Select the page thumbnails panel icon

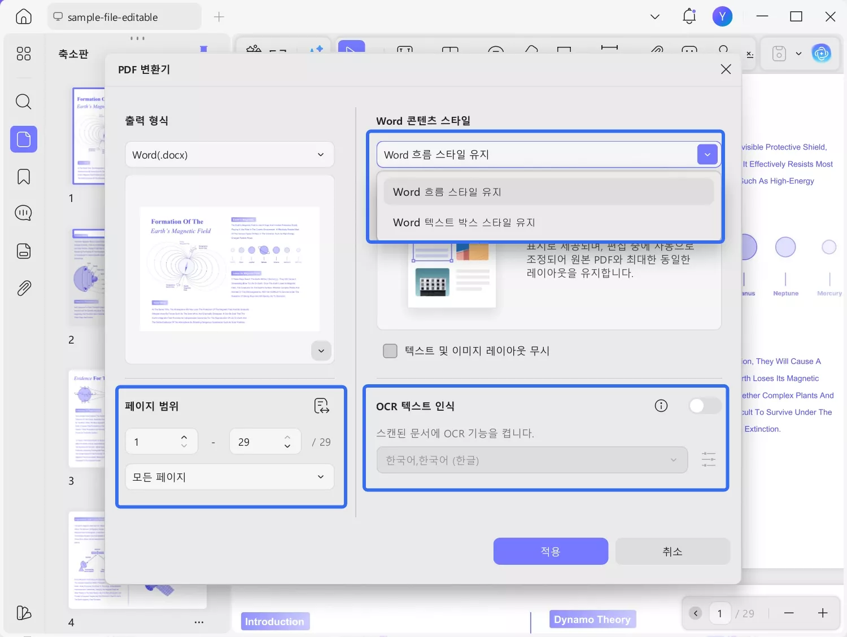[x=23, y=139]
